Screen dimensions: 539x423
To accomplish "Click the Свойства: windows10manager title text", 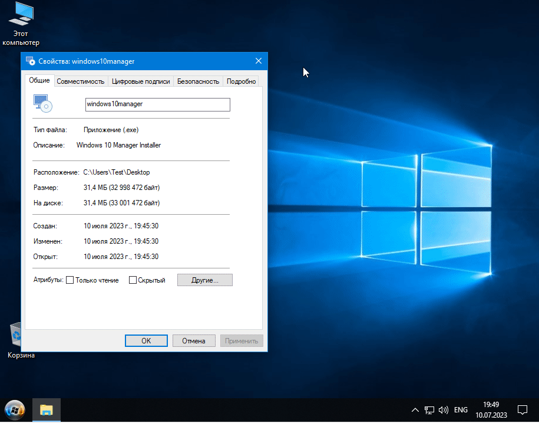I will coord(86,61).
